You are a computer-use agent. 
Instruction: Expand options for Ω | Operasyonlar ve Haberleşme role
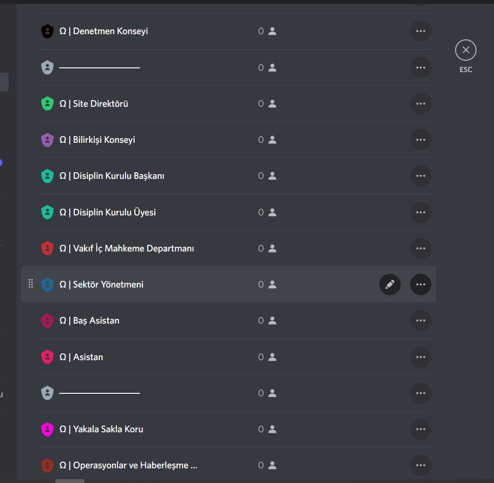coord(421,465)
